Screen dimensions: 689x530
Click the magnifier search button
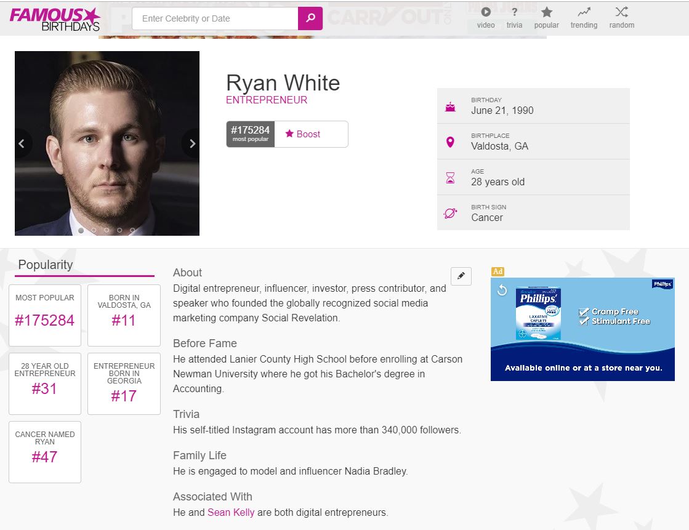(310, 18)
